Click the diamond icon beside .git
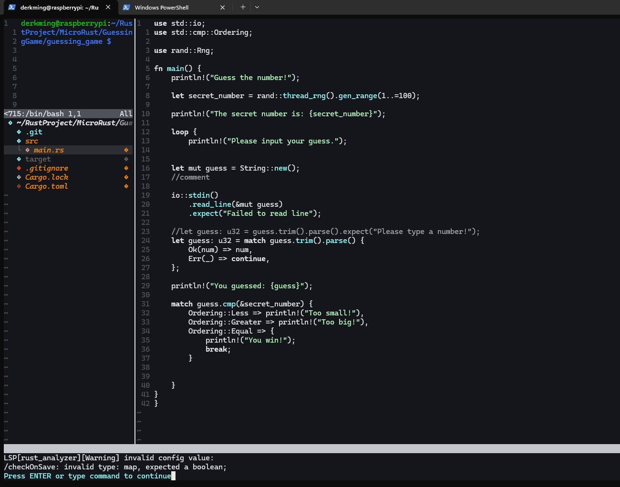 point(19,132)
